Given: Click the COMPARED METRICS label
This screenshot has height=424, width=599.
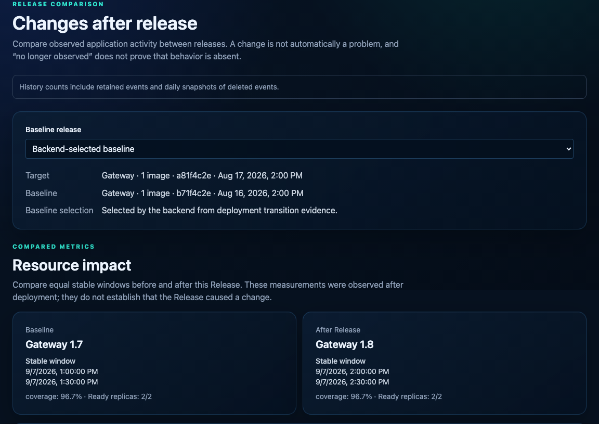Looking at the screenshot, I should point(54,247).
